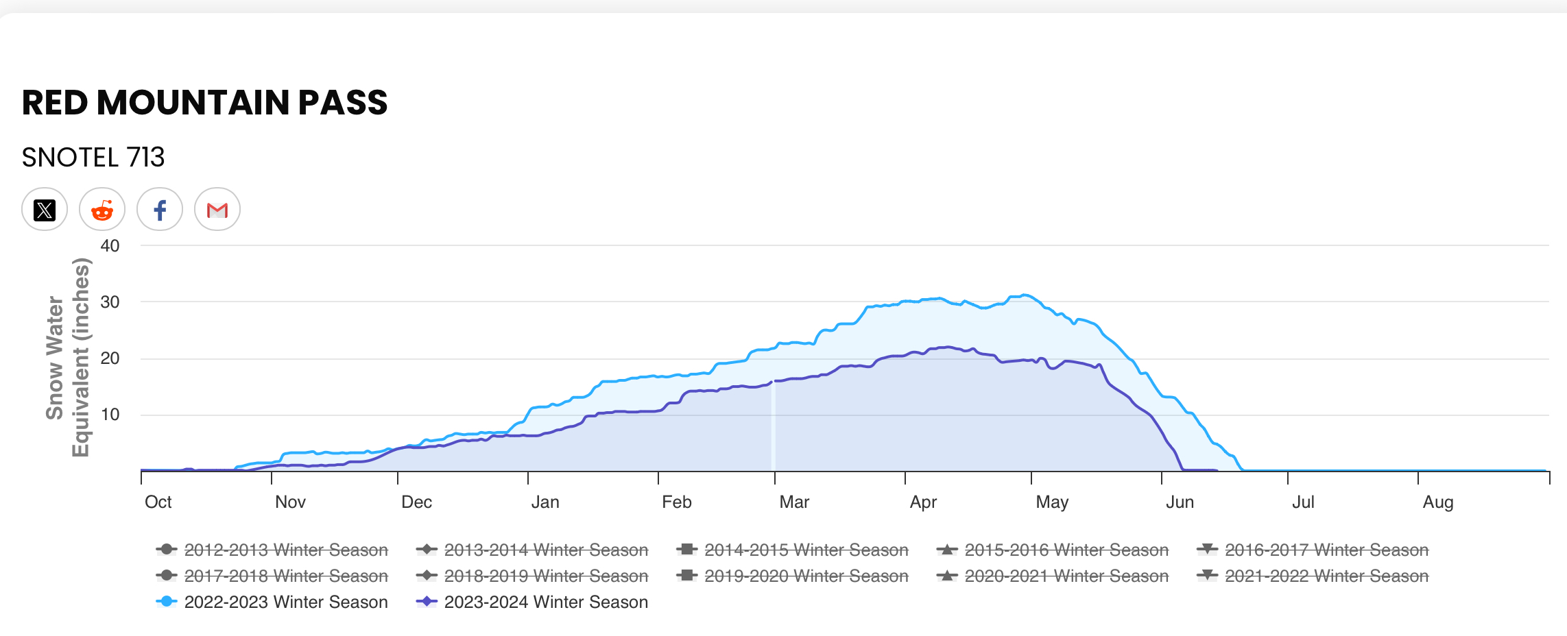
Task: Open the Gmail share icon
Action: [x=217, y=210]
